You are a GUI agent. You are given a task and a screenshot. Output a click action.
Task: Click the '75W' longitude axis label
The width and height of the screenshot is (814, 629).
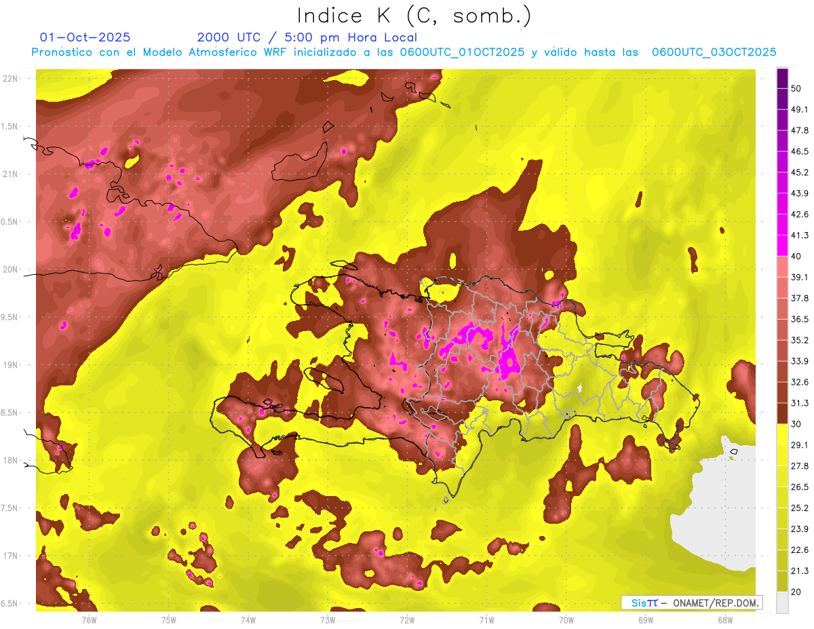click(x=169, y=620)
